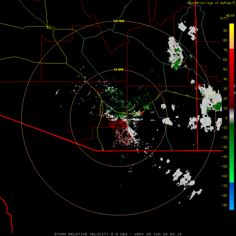Click the [KT] units label

[224, 18]
